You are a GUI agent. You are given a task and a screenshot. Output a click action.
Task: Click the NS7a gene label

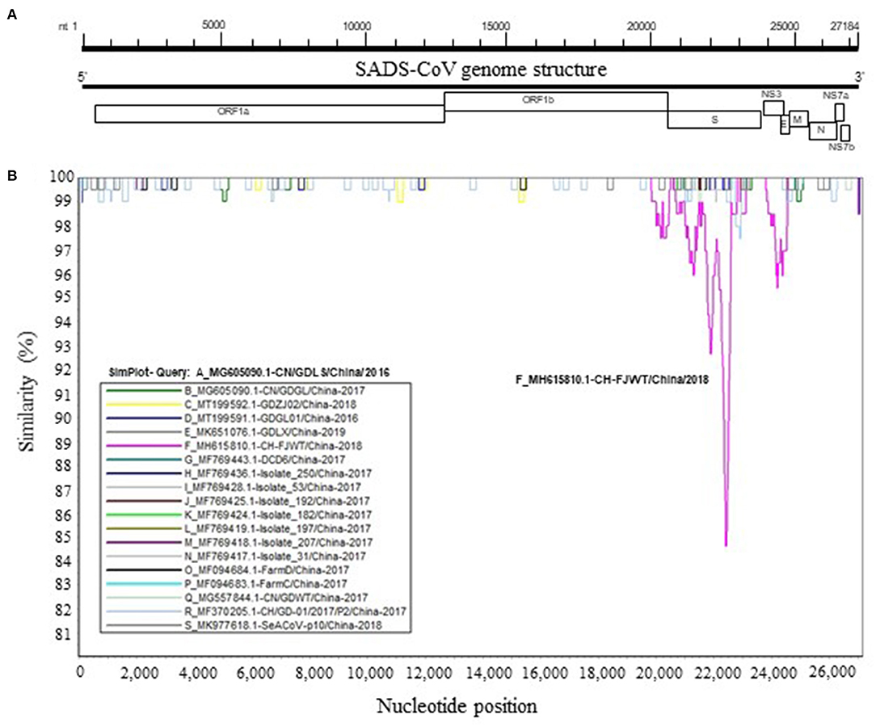(x=836, y=95)
